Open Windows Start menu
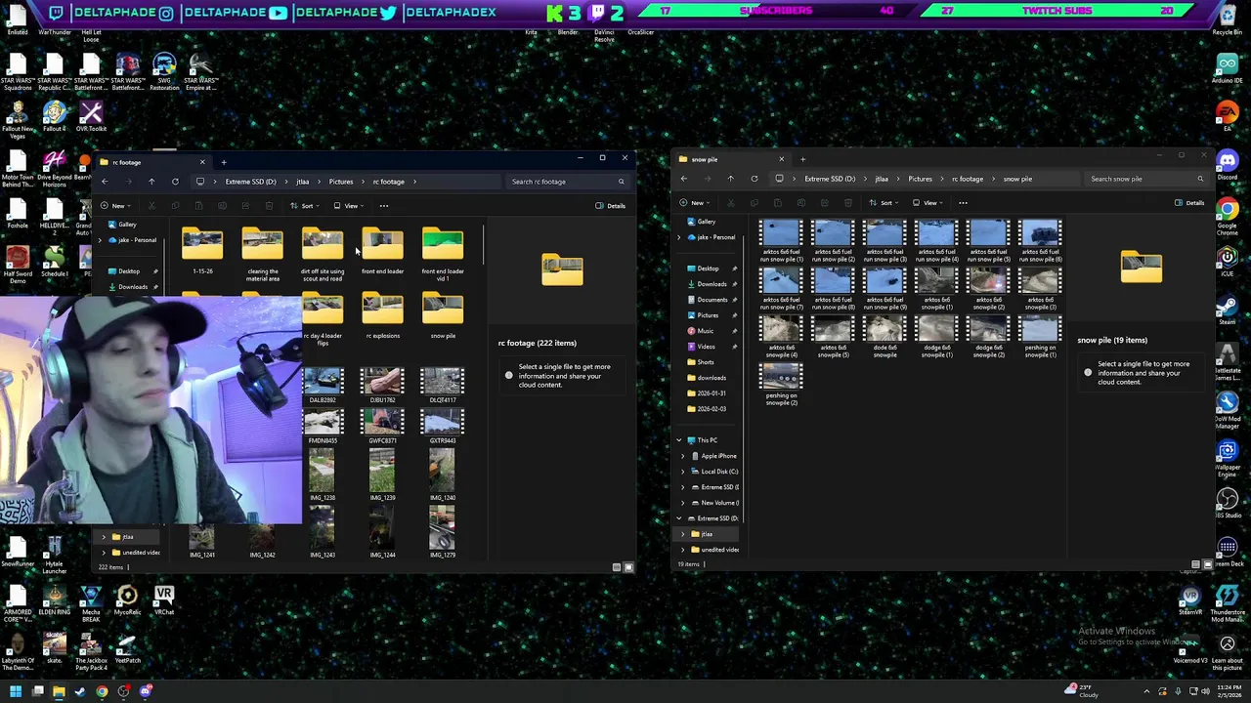1251x703 pixels. [x=16, y=692]
